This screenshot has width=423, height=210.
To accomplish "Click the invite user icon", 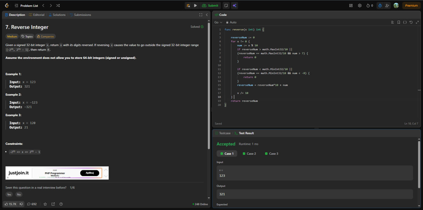I will click(x=387, y=6).
